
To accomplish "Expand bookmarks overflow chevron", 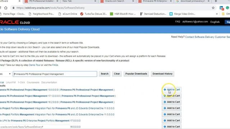I will click(x=217, y=14).
